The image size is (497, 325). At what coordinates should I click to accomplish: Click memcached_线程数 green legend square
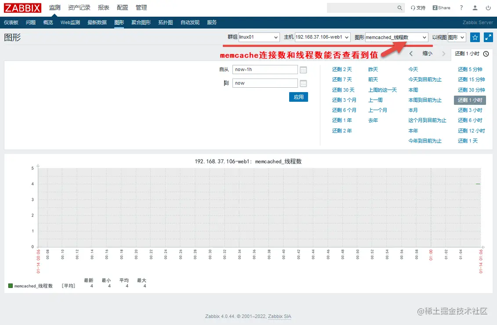(11, 286)
